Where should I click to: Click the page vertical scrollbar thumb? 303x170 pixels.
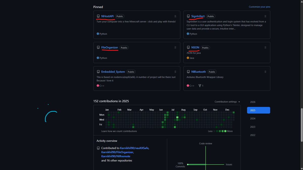pyautogui.click(x=301, y=125)
